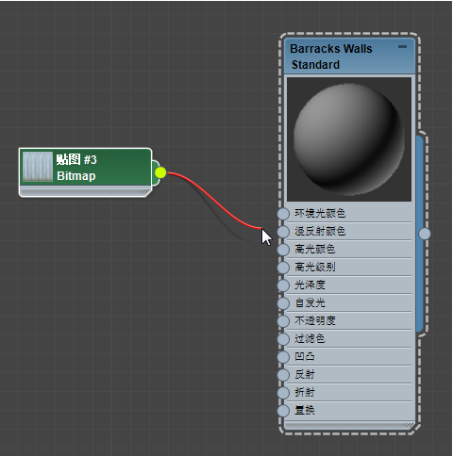Click the Bitmap node resize grip

143,191
